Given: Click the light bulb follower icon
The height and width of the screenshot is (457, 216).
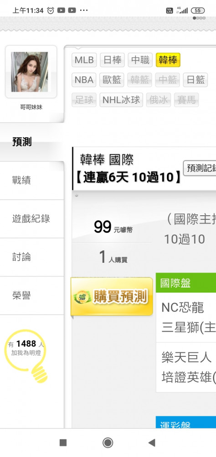Looking at the screenshot, I should (x=26, y=356).
